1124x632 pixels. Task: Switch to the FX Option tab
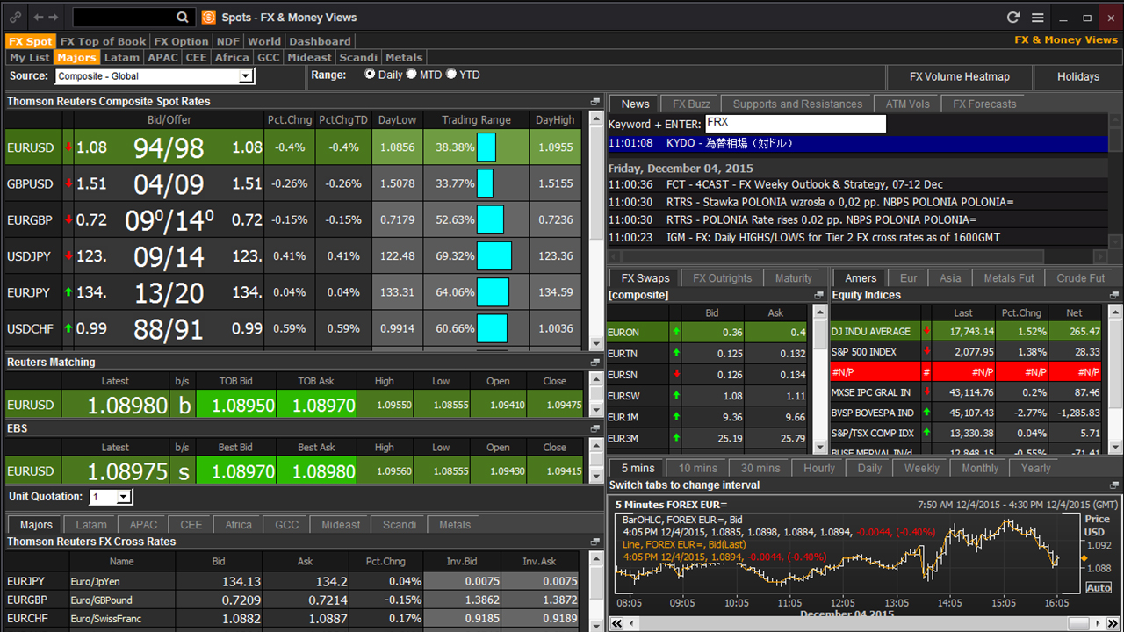tap(181, 41)
